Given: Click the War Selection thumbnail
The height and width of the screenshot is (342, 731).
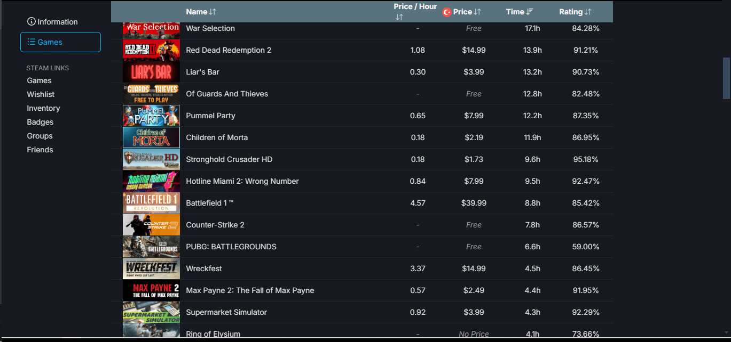Looking at the screenshot, I should click(x=151, y=29).
